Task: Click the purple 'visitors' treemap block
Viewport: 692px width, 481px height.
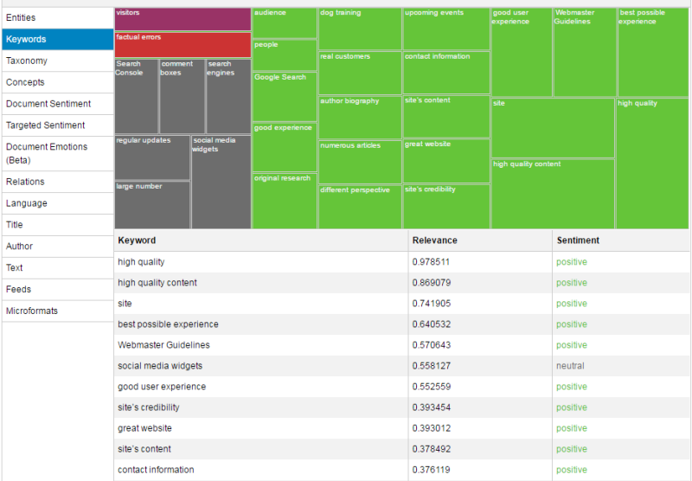Action: tap(183, 19)
